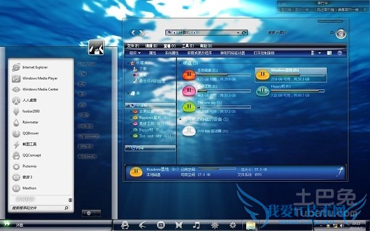
Task: Click 打开控制面板 in command bar
Action: 264,53
